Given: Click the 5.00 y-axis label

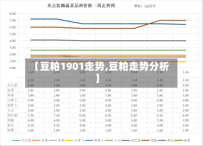Looking at the screenshot, I should pyautogui.click(x=13, y=34).
